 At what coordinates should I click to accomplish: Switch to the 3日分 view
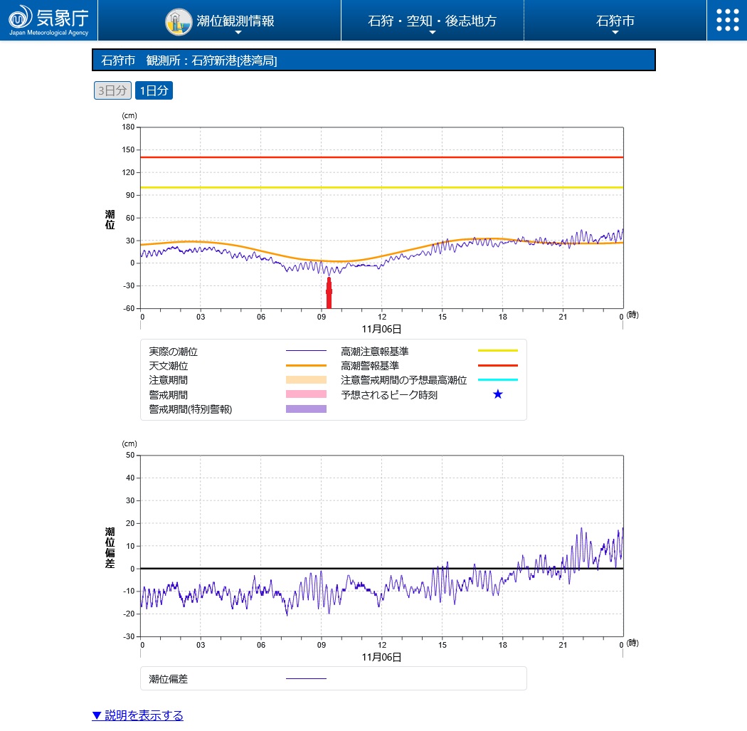112,90
